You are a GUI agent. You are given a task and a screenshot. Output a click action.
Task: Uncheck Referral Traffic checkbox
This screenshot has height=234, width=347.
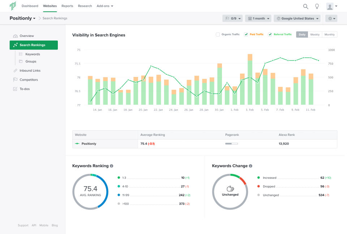tap(270, 34)
